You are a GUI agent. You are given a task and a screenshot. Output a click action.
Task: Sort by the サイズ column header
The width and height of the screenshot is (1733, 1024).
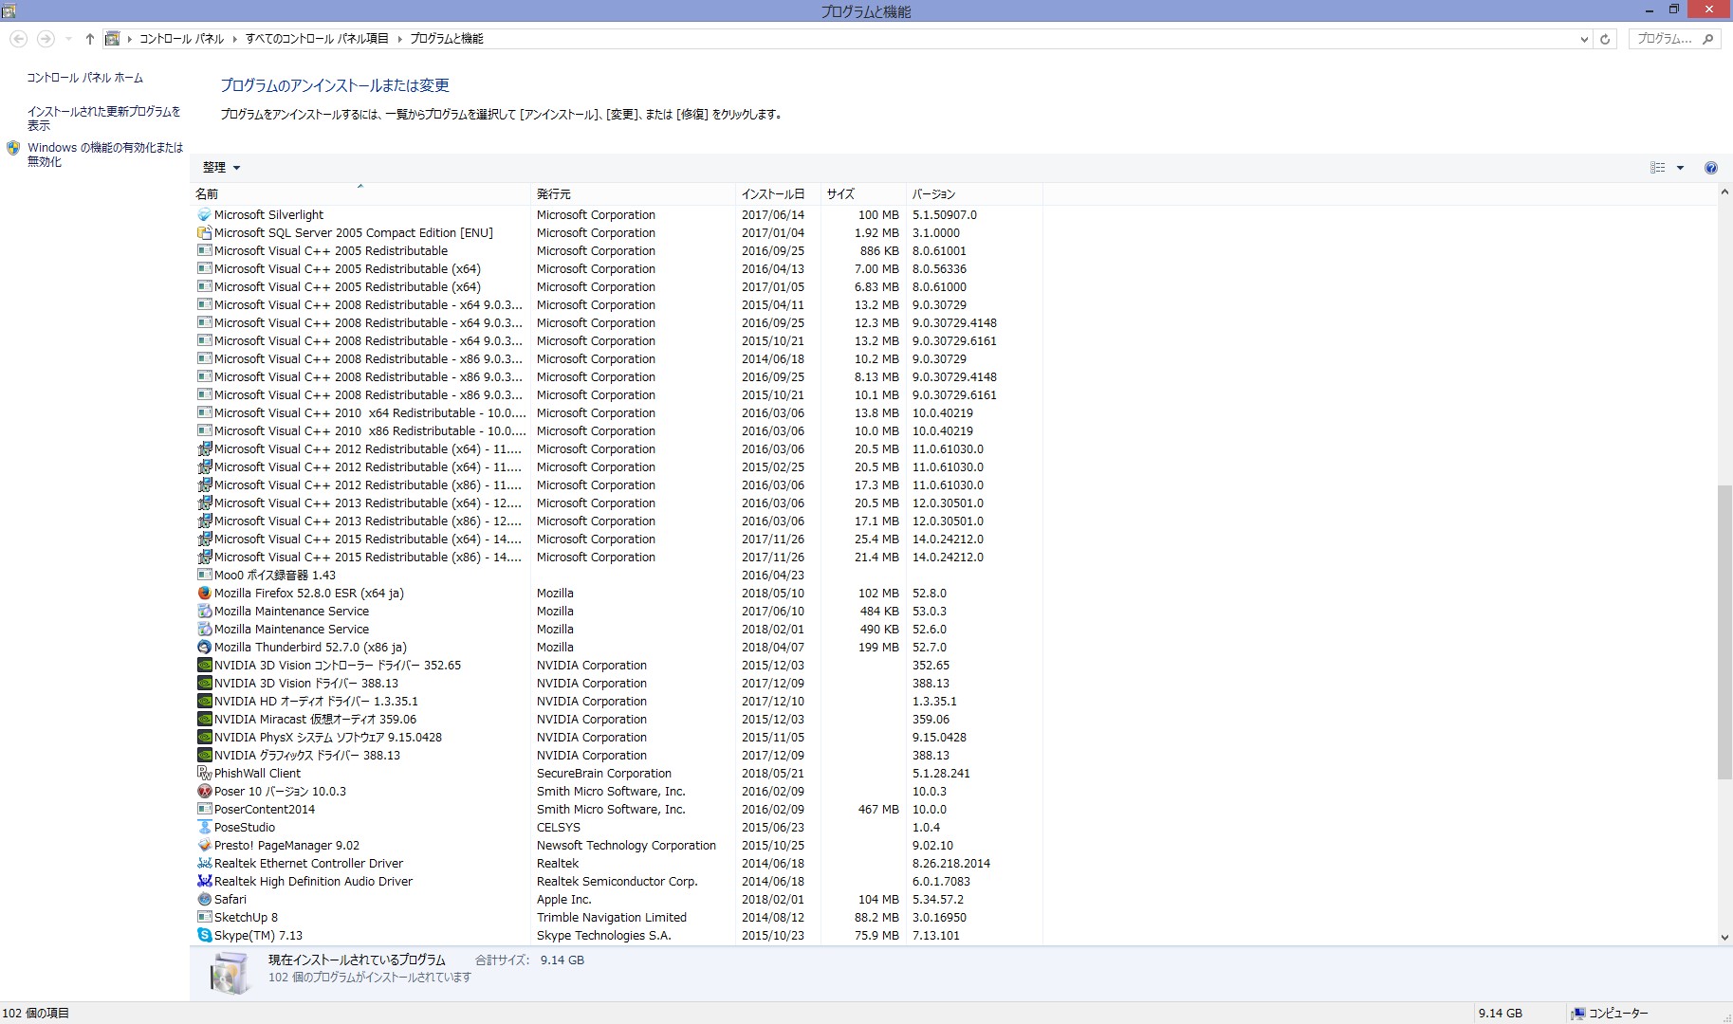click(863, 194)
